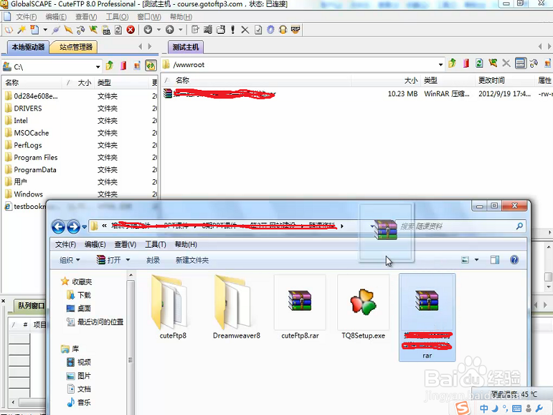
Task: Open the New document dropdown arrow
Action: 45,30
